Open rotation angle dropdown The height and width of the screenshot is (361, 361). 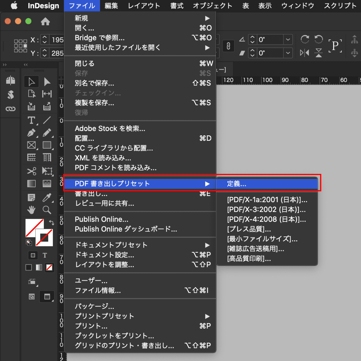(288, 39)
